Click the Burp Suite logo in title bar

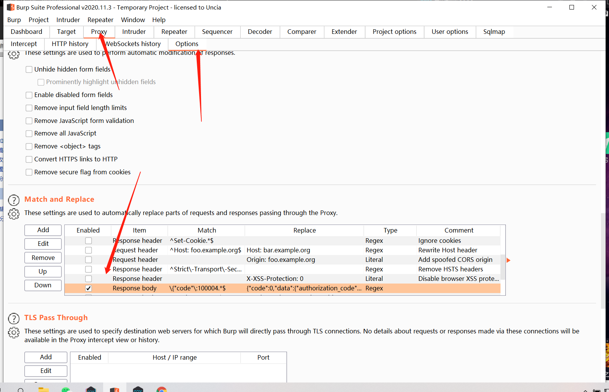(11, 7)
